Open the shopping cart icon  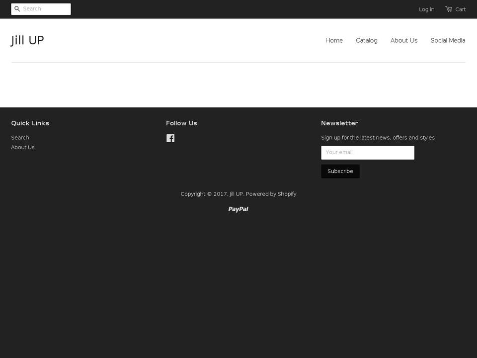click(x=449, y=9)
